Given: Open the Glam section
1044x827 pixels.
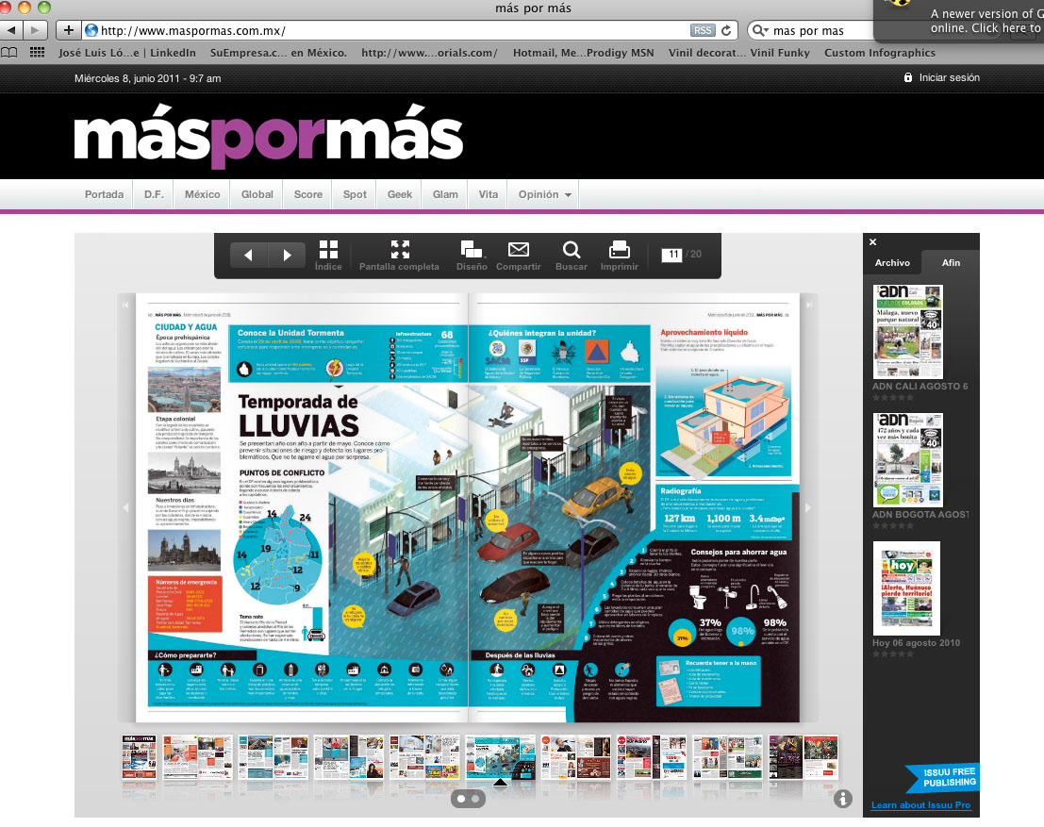Looking at the screenshot, I should 445,194.
